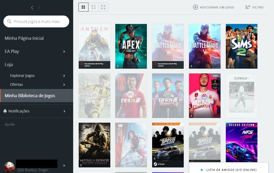Click the download icon on FIFA 20

[x=191, y=116]
